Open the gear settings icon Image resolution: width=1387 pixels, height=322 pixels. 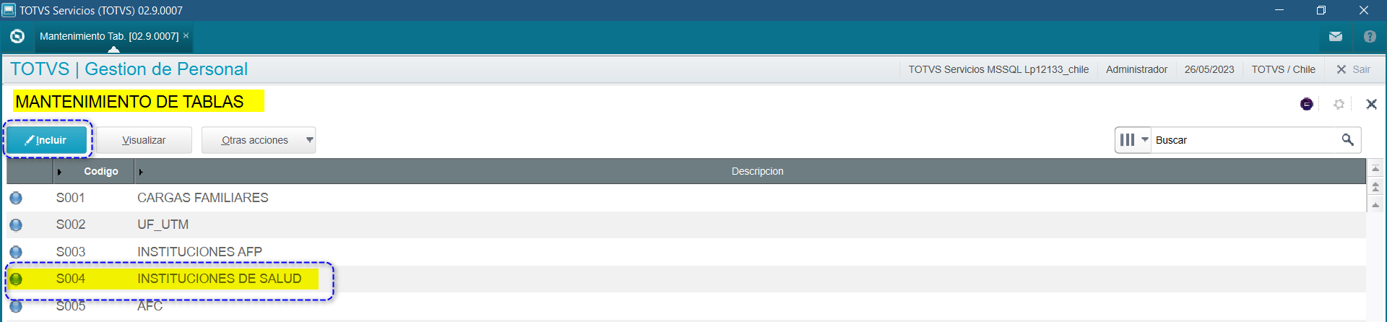click(1339, 104)
